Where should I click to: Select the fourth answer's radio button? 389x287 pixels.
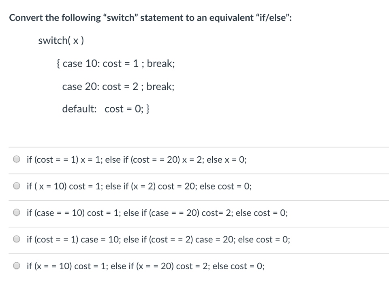[x=17, y=239]
